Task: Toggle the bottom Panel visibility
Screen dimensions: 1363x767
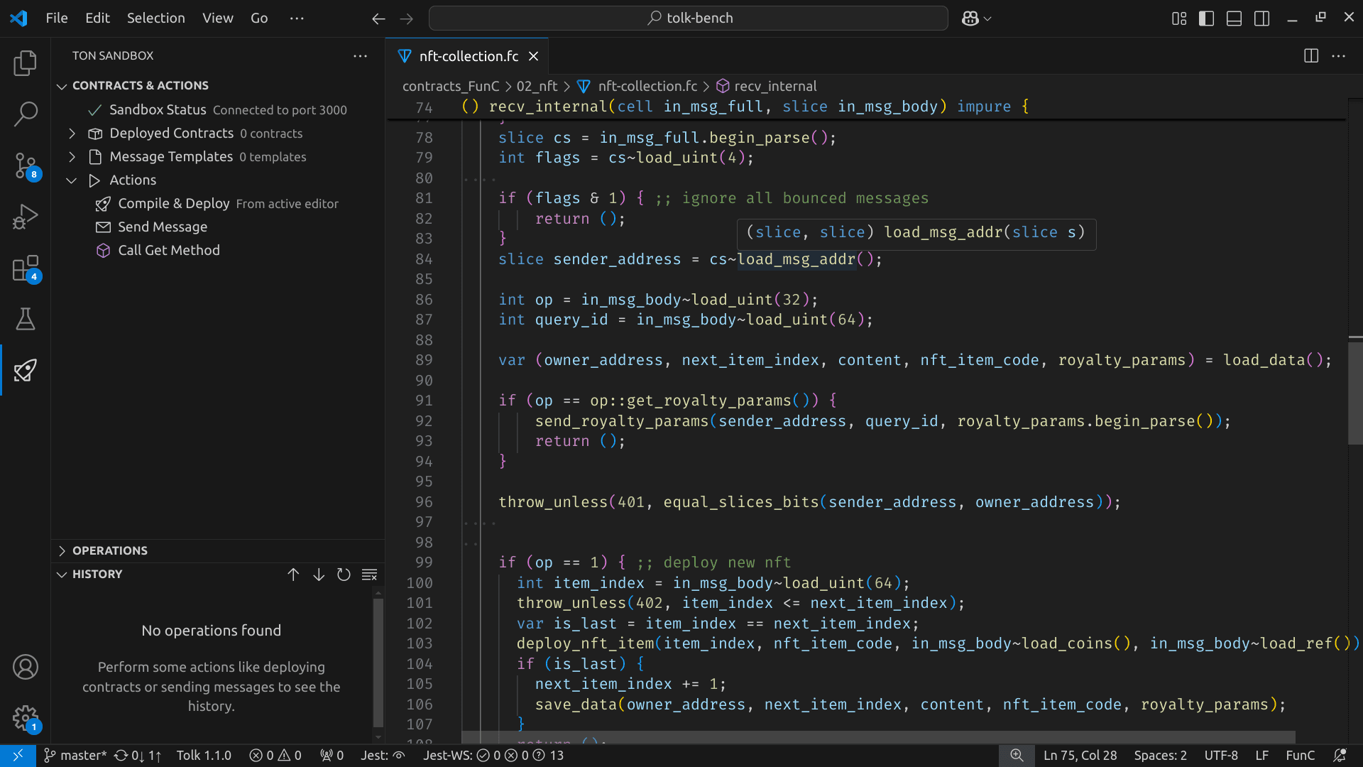Action: tap(1235, 18)
